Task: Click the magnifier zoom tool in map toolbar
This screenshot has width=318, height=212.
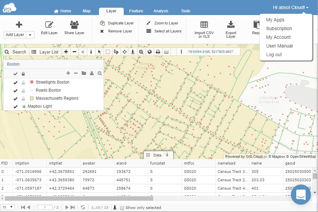Action: [x=141, y=52]
